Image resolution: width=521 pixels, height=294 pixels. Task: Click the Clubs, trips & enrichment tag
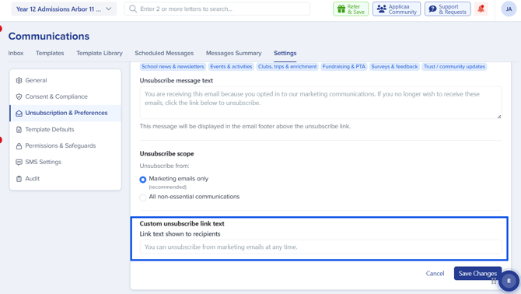point(288,67)
